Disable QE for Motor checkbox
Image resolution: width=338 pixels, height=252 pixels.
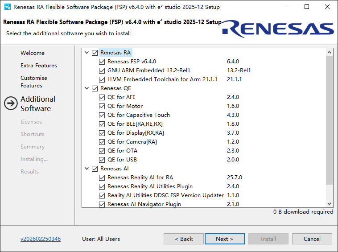[102, 106]
